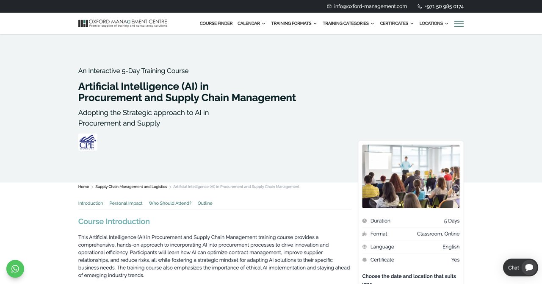
Task: Click the phone handset icon
Action: [420, 6]
